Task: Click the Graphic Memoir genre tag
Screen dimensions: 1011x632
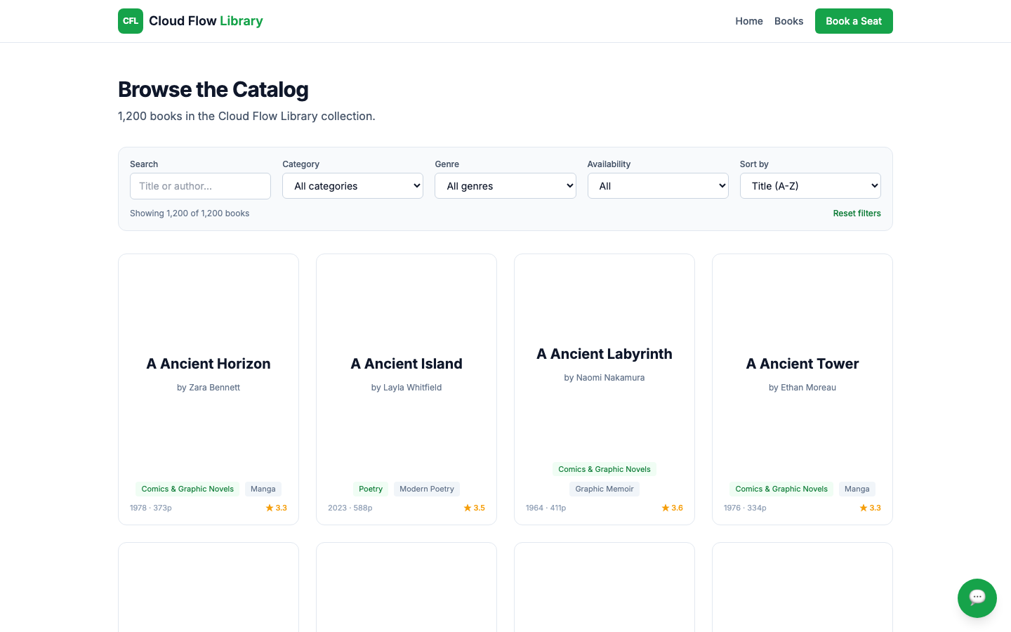Action: (604, 489)
